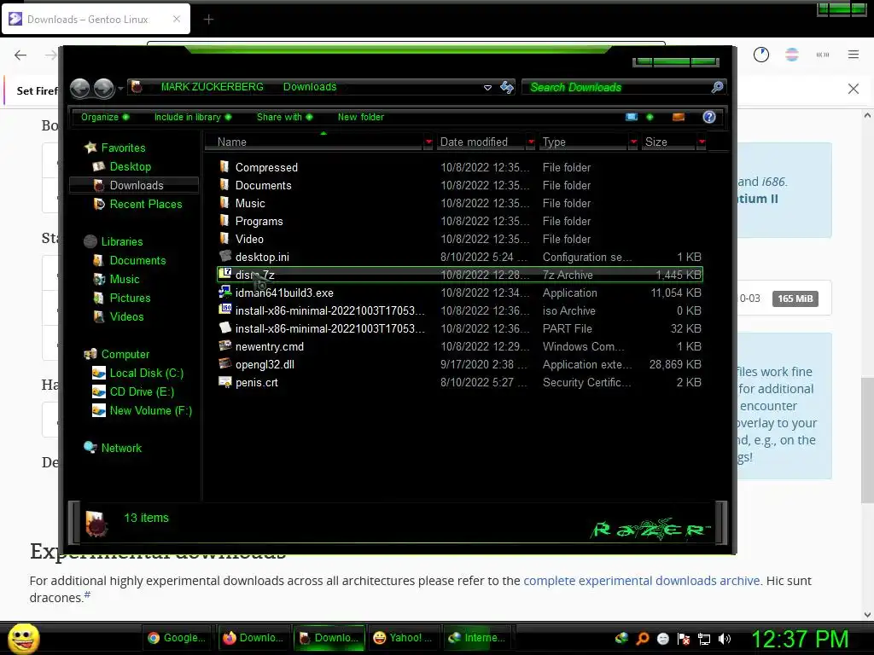Viewport: 874px width, 655px height.
Task: Open the address bar history dropdown arrow
Action: coord(487,88)
